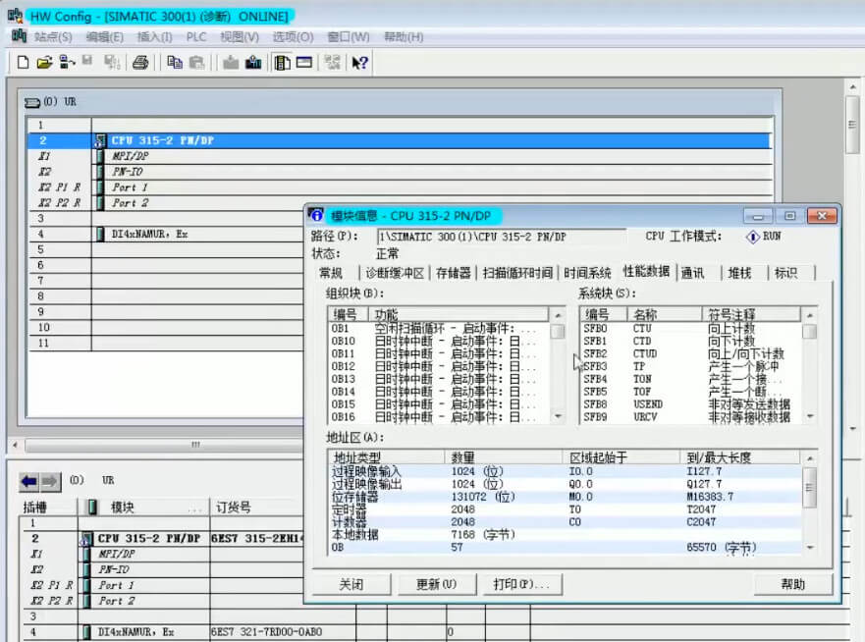Click the address overview window icon
This screenshot has height=642, width=865.
(x=304, y=62)
